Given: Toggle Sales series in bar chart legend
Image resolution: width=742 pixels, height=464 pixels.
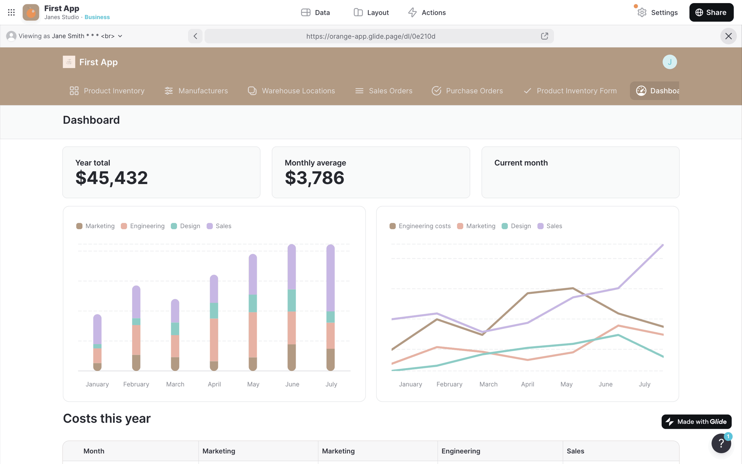Looking at the screenshot, I should point(219,226).
